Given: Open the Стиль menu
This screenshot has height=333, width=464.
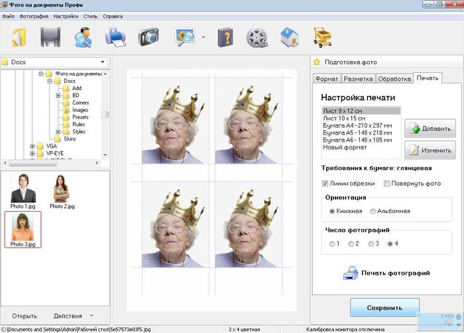Looking at the screenshot, I should (90, 17).
